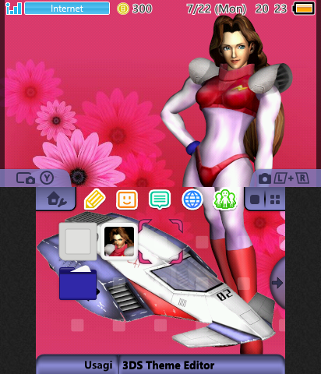Select the empty game card slot
The width and height of the screenshot is (321, 374).
click(78, 242)
